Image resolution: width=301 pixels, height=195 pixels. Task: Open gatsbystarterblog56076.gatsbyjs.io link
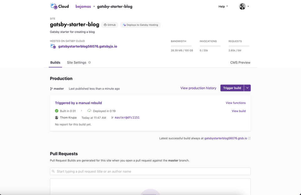tap(87, 46)
